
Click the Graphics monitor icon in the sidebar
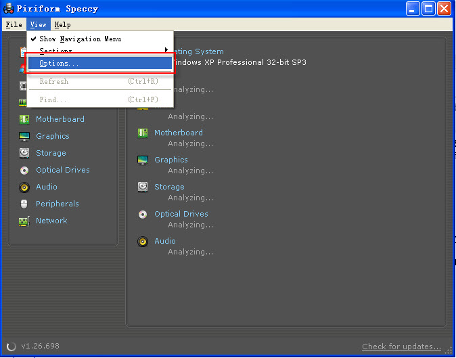24,136
